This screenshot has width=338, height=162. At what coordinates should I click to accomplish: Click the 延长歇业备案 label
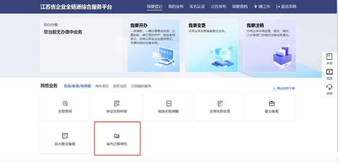coord(65,144)
